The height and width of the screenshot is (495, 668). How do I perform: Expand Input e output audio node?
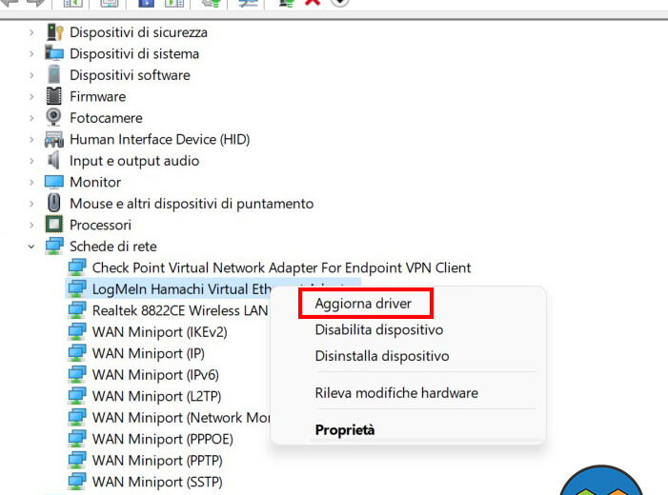click(x=31, y=161)
